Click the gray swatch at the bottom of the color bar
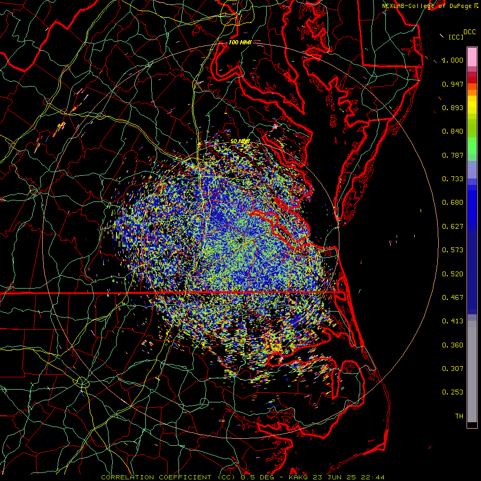 [x=472, y=371]
